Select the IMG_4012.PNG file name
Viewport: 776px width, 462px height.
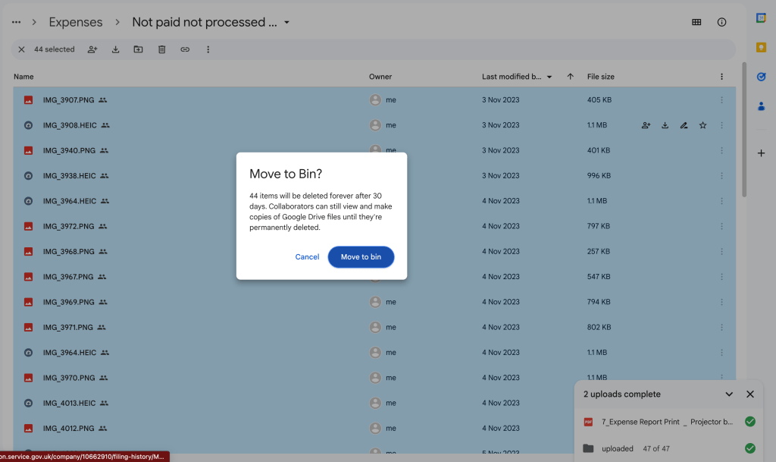coord(68,429)
